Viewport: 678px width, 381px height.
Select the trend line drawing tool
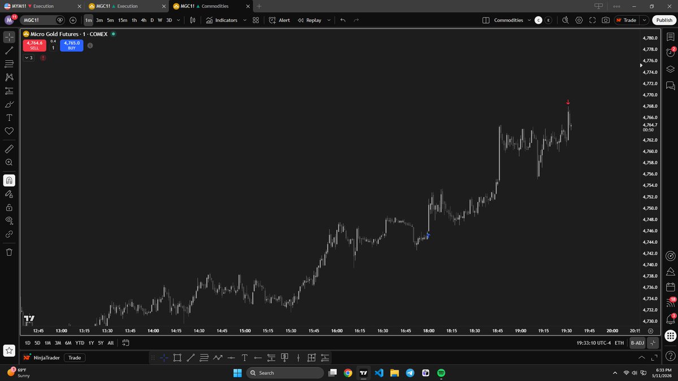pyautogui.click(x=9, y=51)
